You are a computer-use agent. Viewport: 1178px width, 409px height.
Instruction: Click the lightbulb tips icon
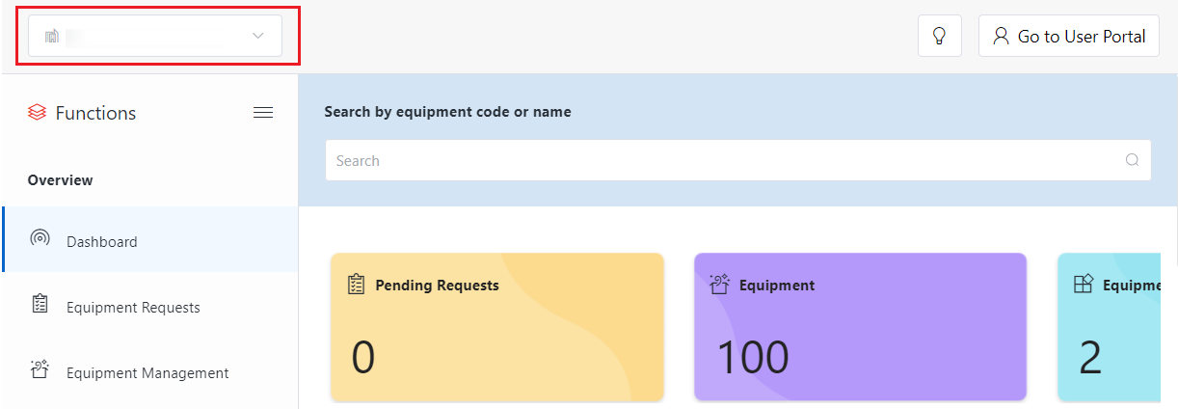pos(939,36)
